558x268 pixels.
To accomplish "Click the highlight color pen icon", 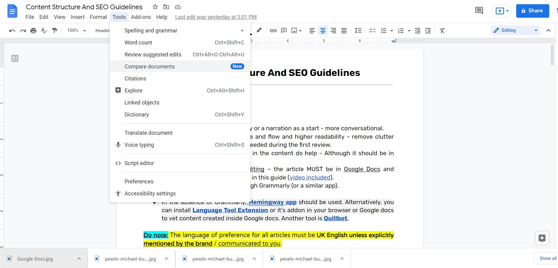I will point(259,30).
